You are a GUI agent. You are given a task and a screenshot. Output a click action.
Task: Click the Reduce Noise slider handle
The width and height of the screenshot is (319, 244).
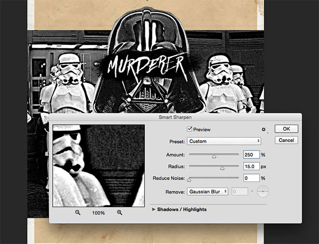click(189, 180)
